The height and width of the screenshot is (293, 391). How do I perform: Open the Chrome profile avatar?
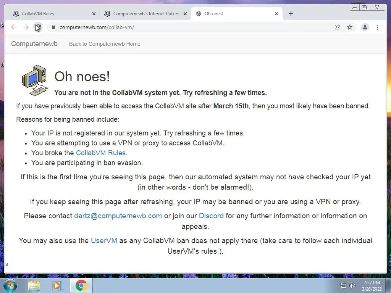(x=365, y=27)
